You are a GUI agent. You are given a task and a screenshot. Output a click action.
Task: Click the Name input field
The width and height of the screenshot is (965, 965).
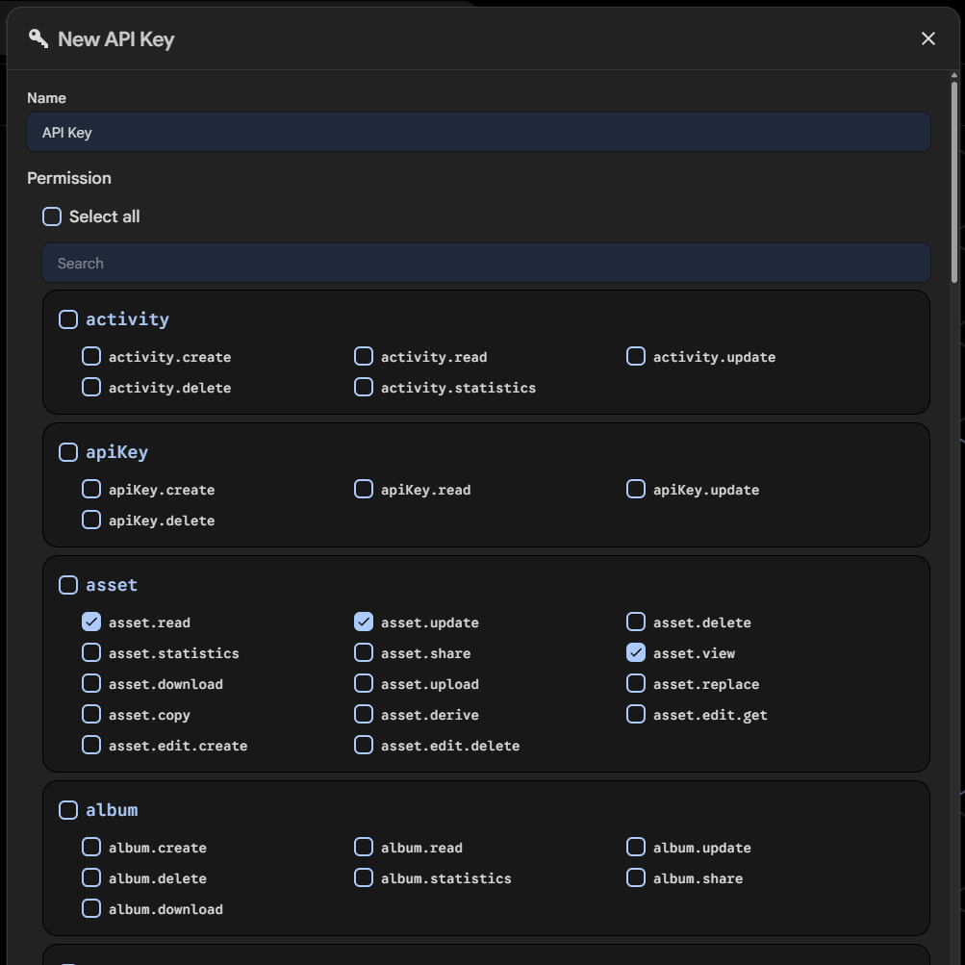pyautogui.click(x=478, y=132)
